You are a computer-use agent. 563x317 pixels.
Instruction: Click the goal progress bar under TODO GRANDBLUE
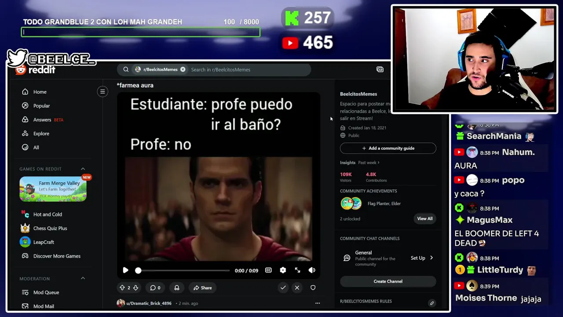tap(140, 32)
